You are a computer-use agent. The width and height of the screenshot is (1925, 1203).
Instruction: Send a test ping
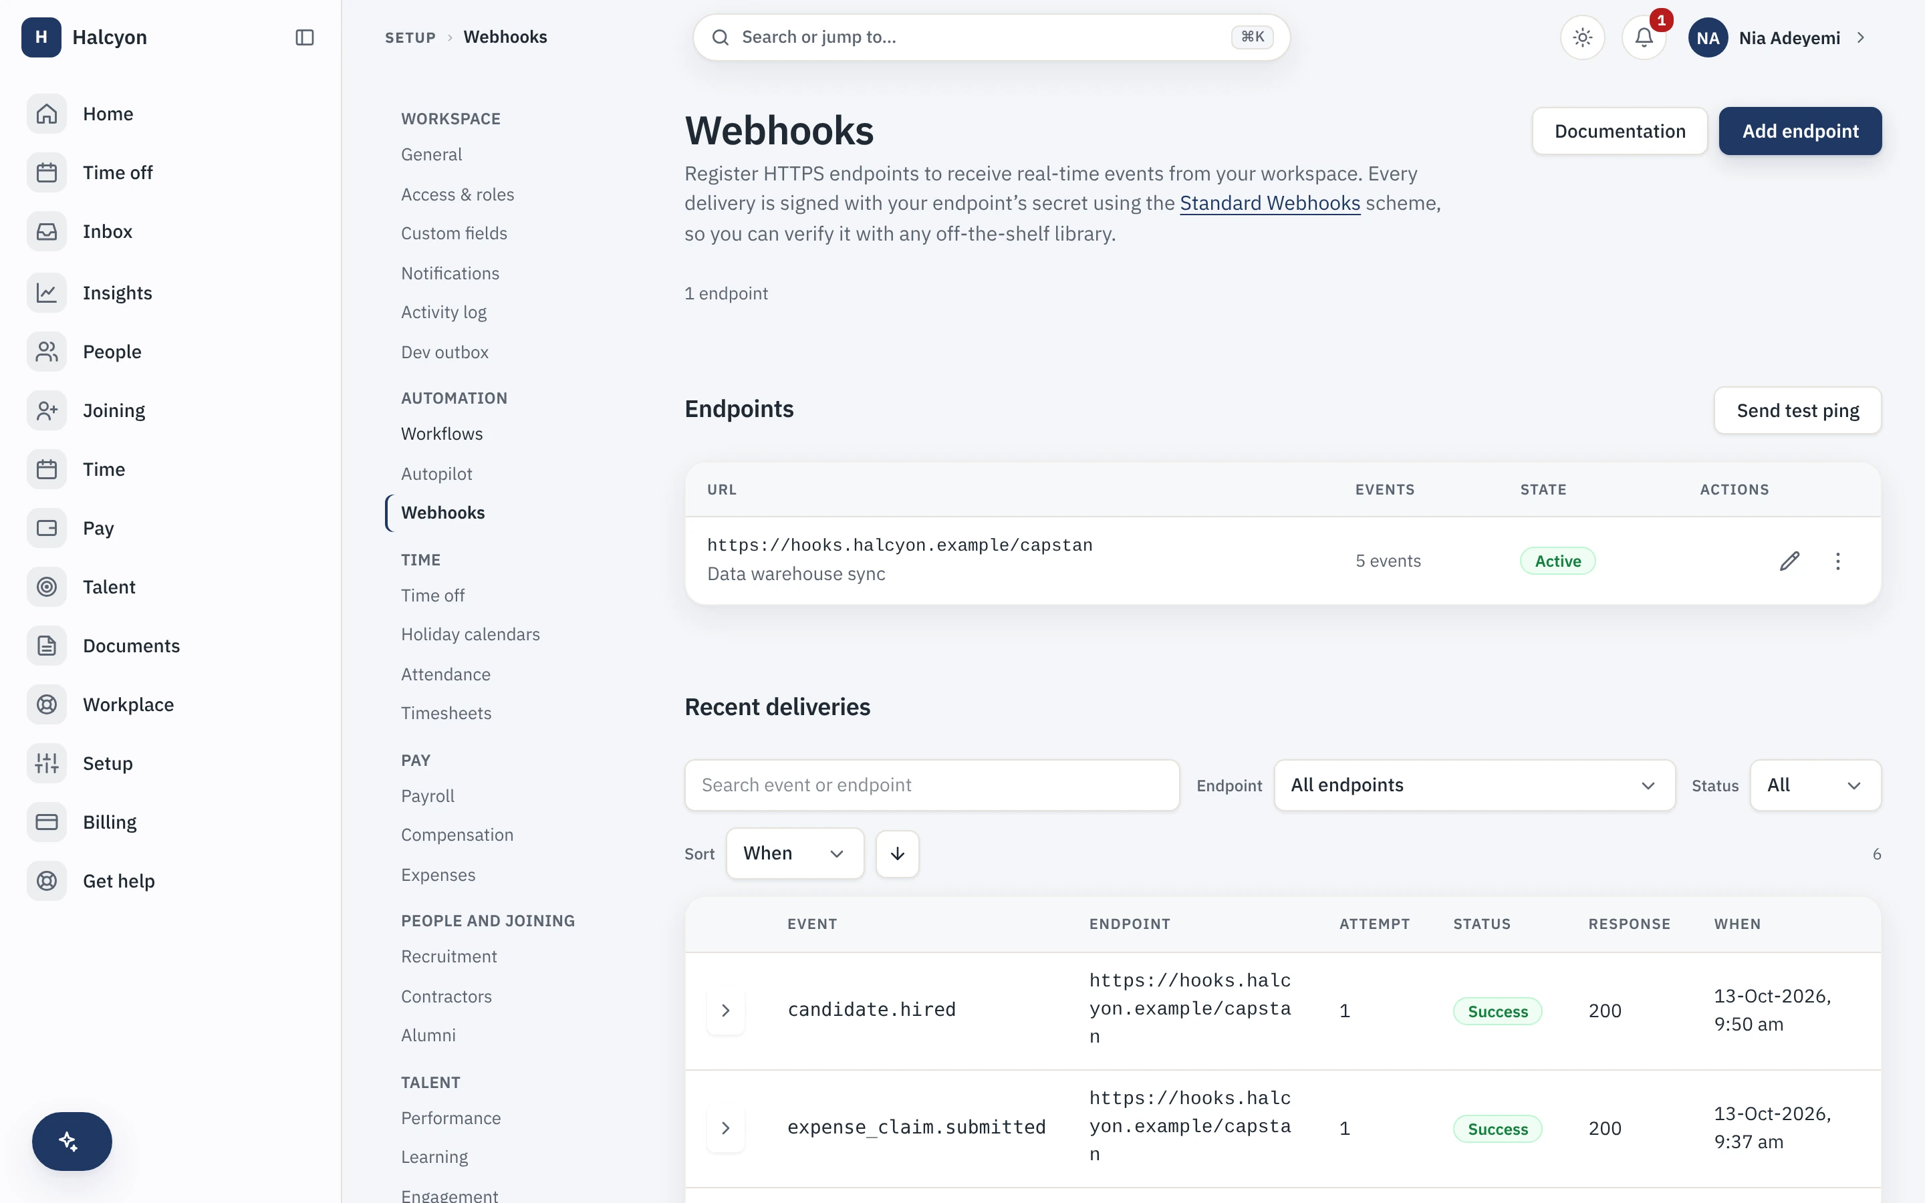pos(1798,410)
